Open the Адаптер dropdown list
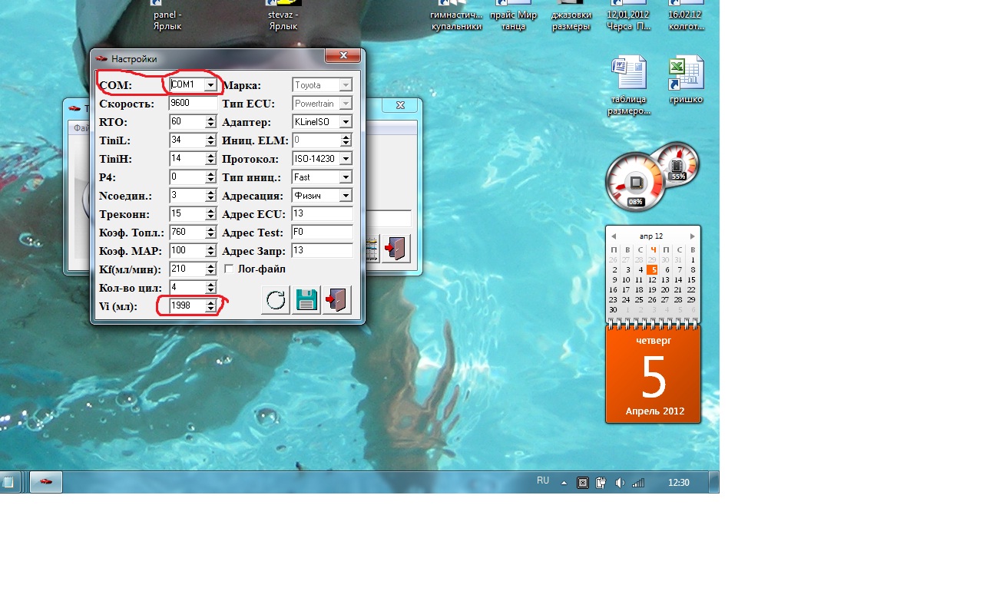983x614 pixels. (x=346, y=122)
